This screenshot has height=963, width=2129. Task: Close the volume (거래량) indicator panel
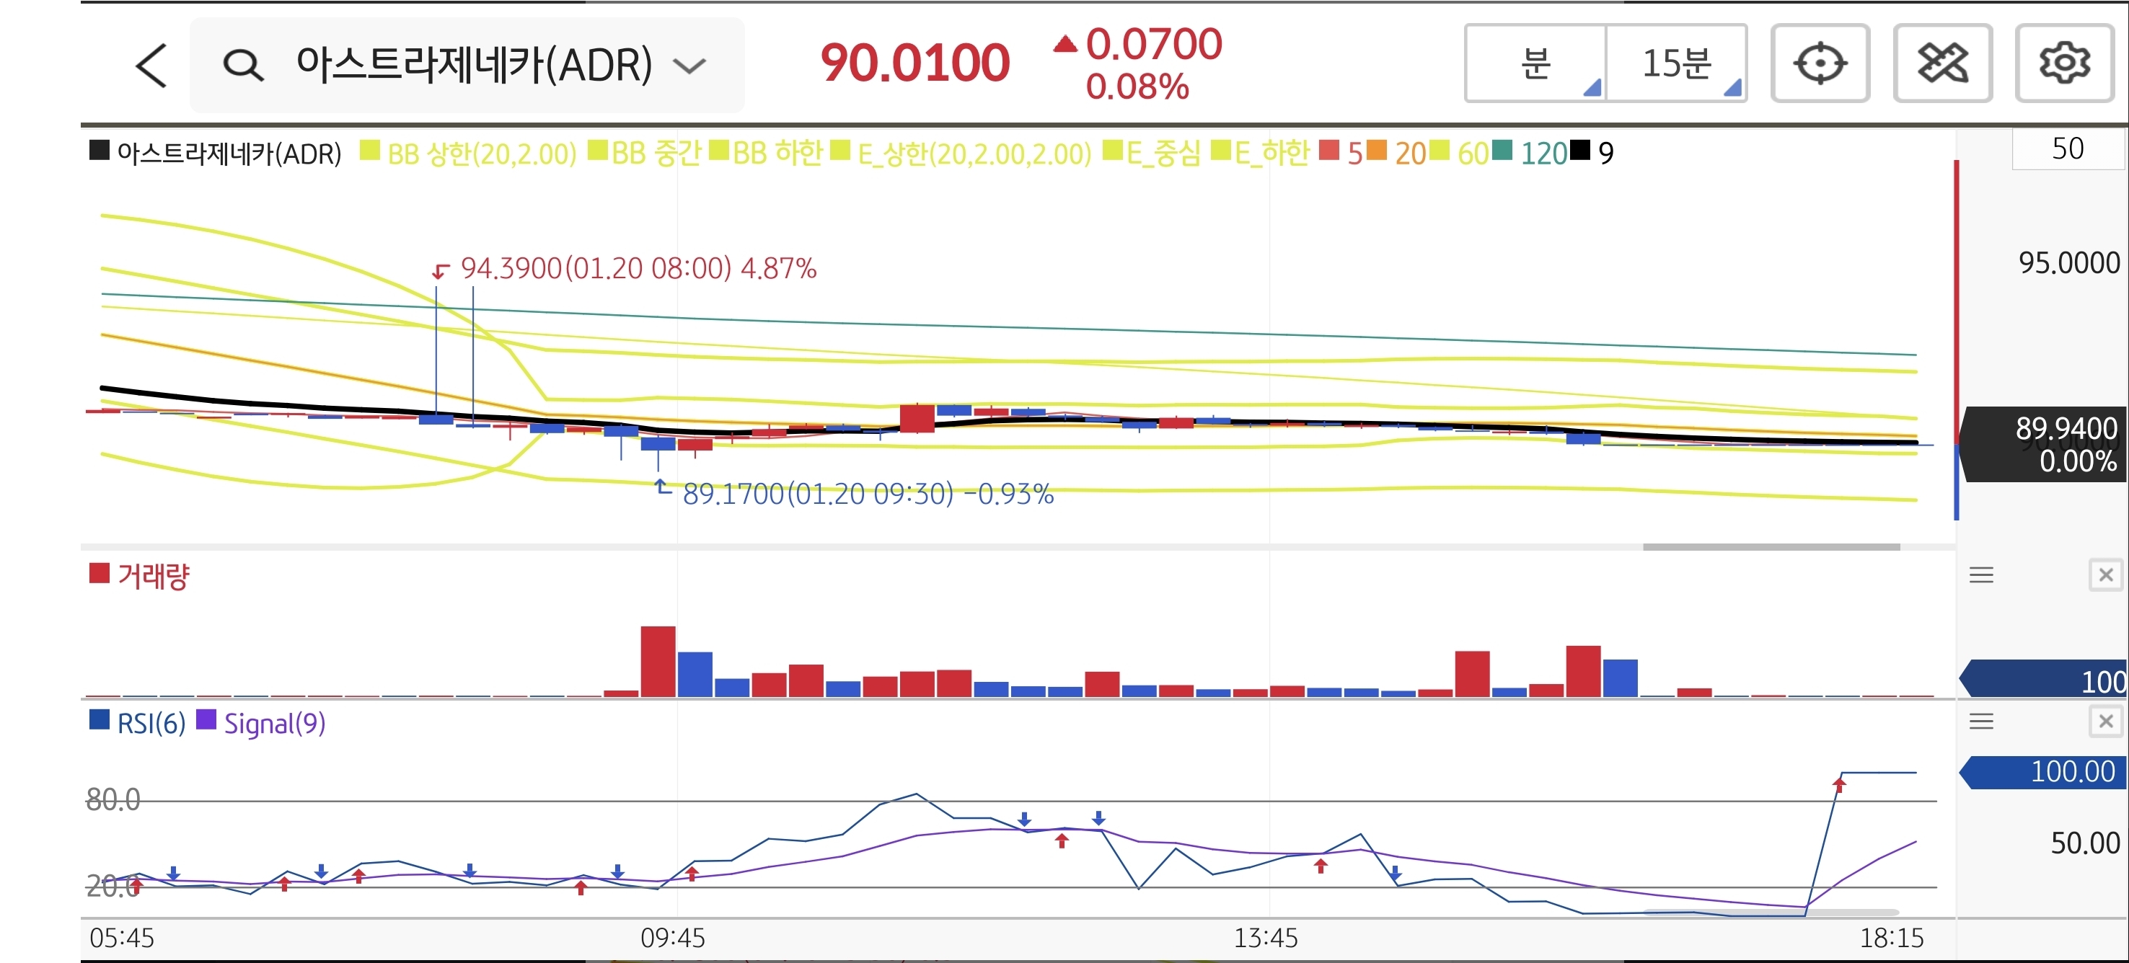coord(2105,574)
